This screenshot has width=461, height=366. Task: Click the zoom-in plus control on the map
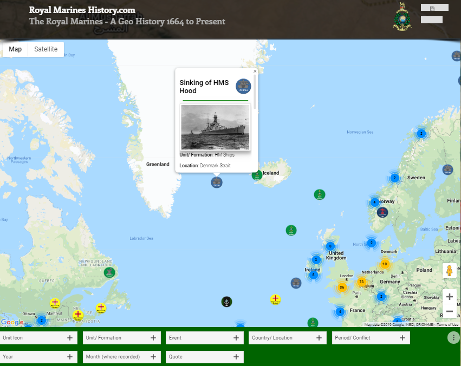pyautogui.click(x=449, y=296)
